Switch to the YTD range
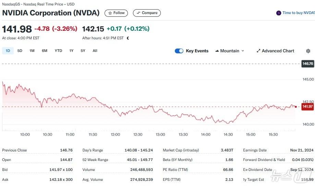The image size is (315, 187). tap(58, 51)
